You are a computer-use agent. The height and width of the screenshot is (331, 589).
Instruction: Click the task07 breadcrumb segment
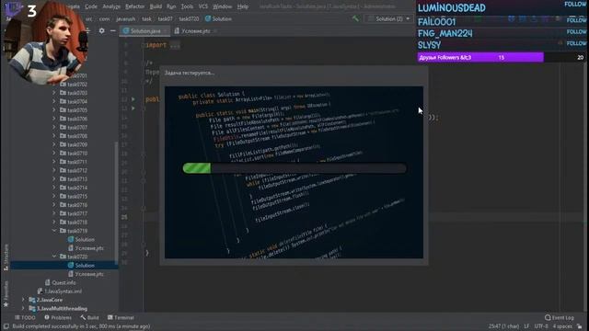166,18
